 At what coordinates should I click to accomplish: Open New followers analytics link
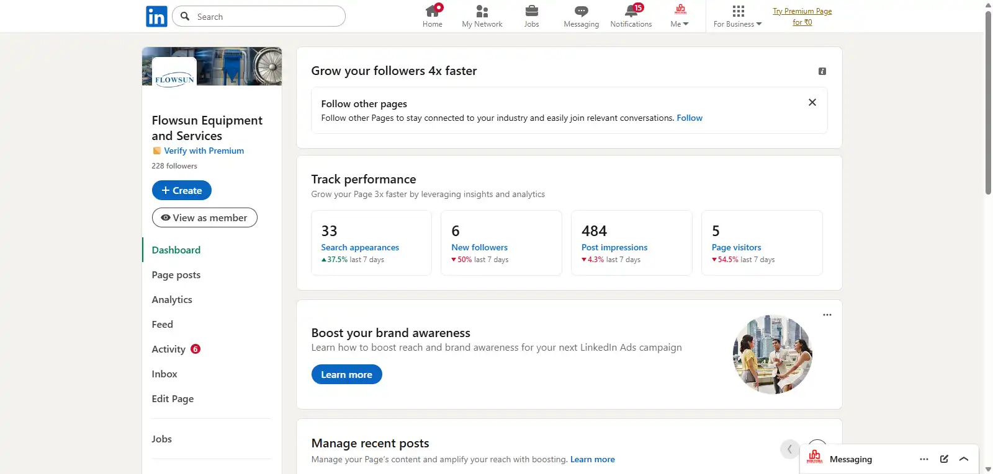click(x=479, y=247)
